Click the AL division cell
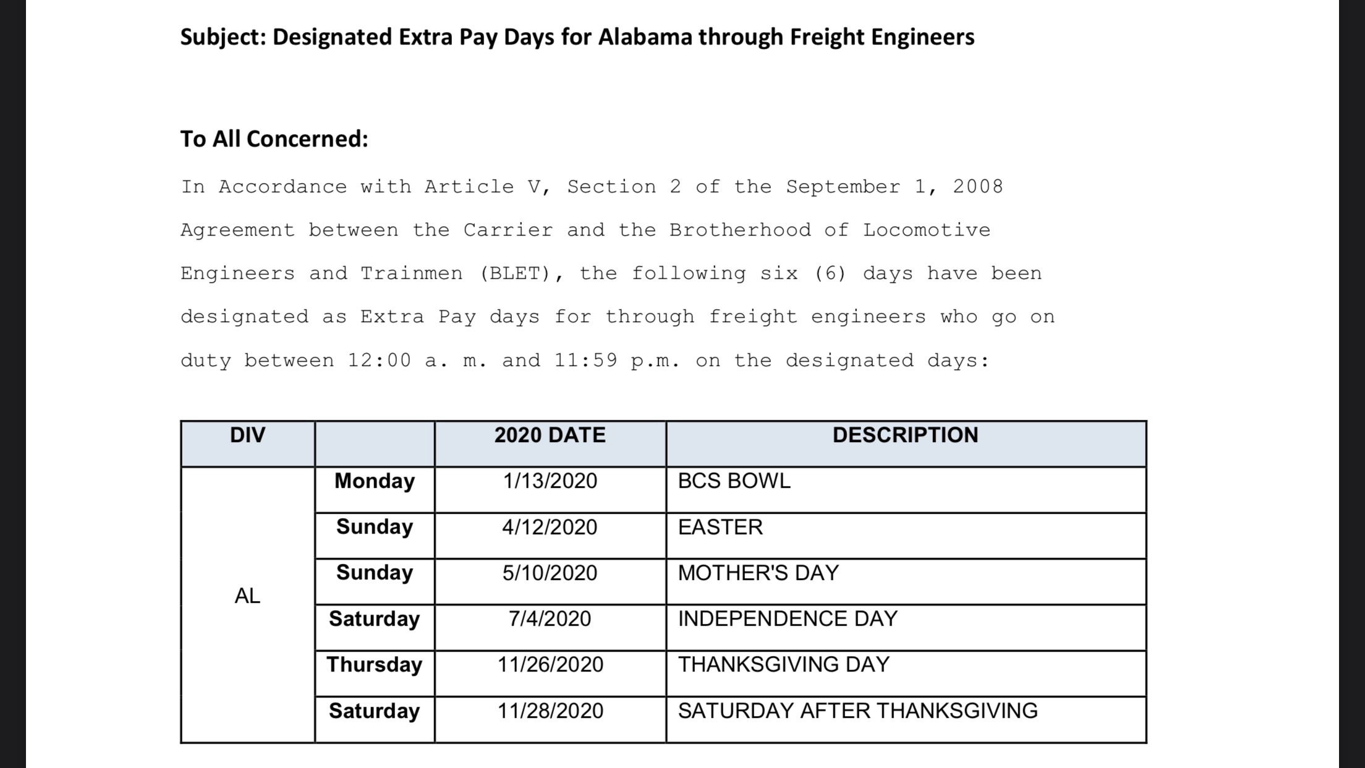Image resolution: width=1365 pixels, height=768 pixels. 248,605
